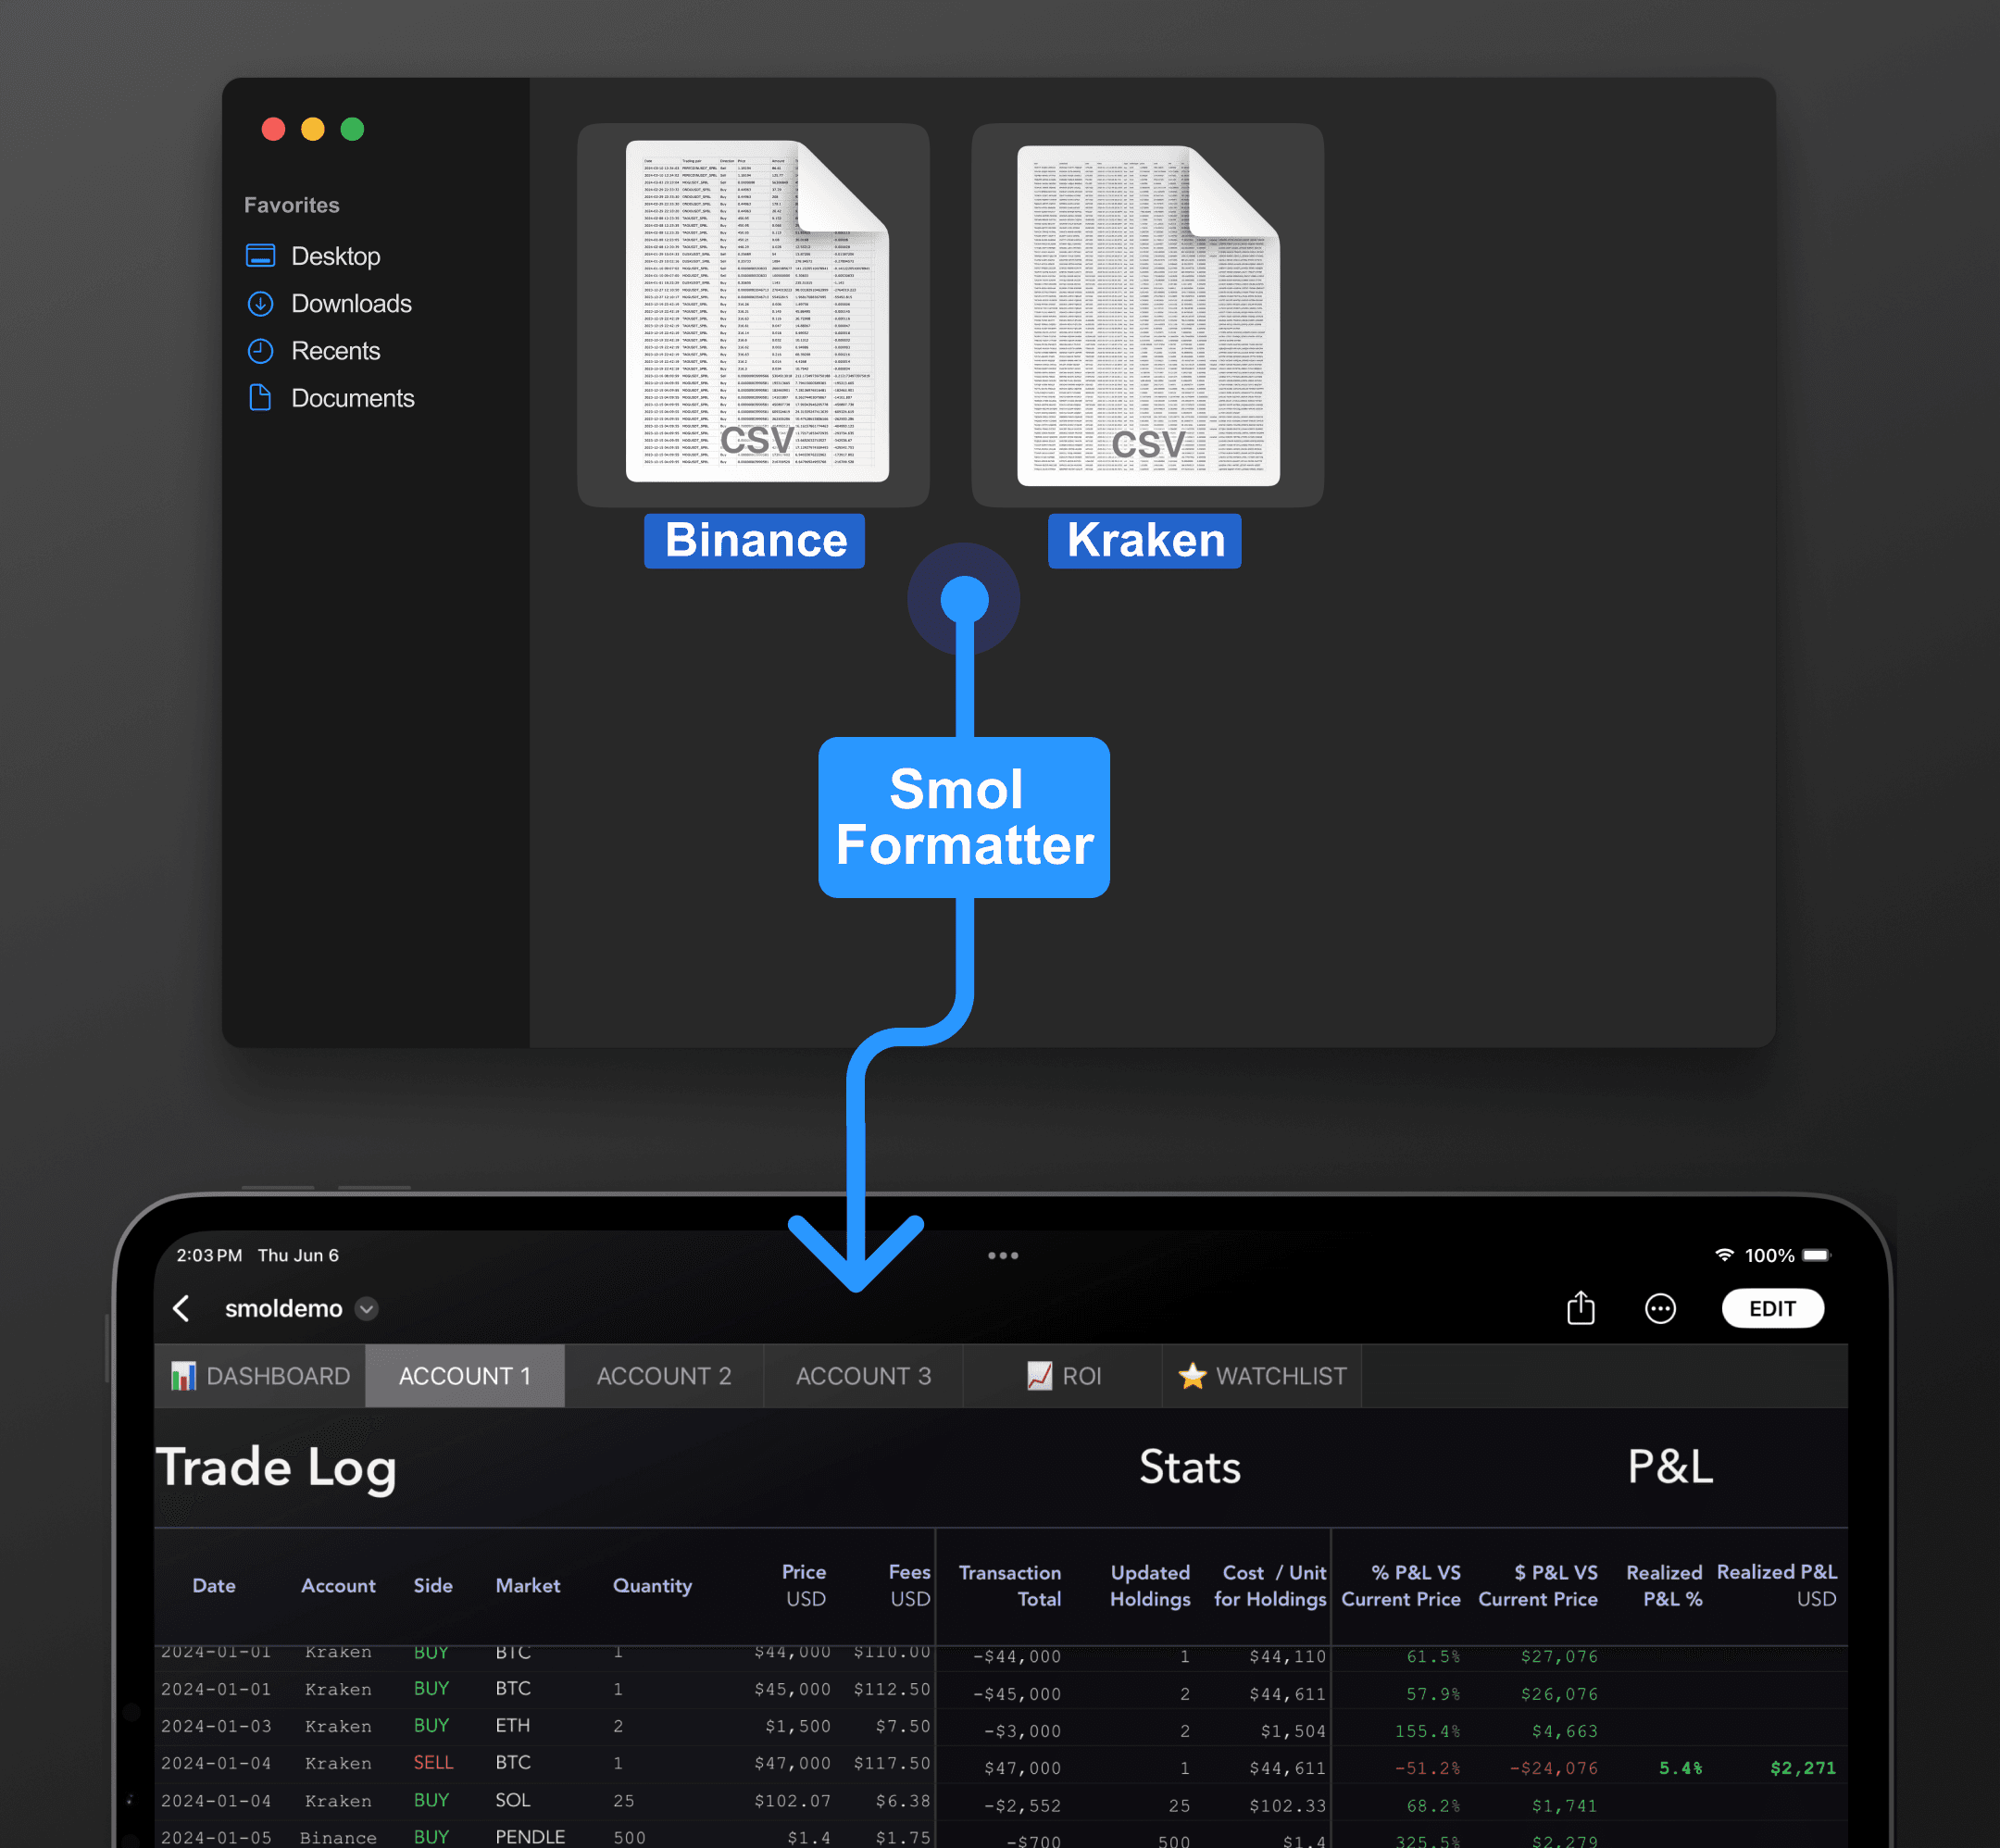Close the Finder window with red button

[273, 129]
